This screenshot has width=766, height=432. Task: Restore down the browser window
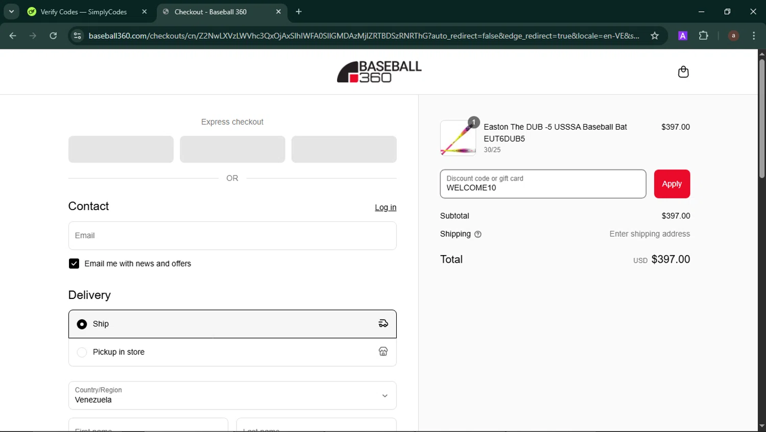point(727,12)
